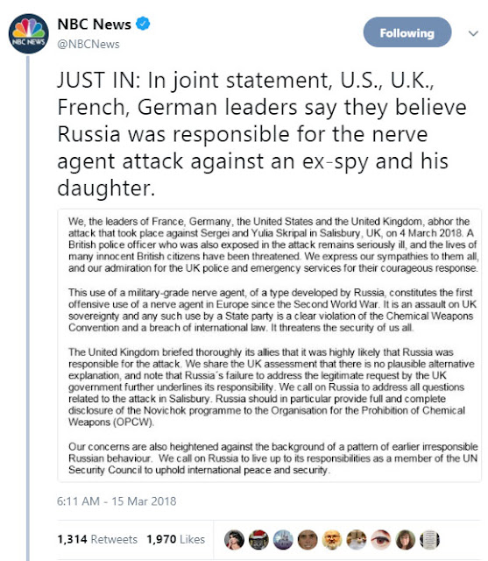Viewport: 488px width, 561px height.
Task: View the list of 1,970 Likes
Action: (175, 539)
